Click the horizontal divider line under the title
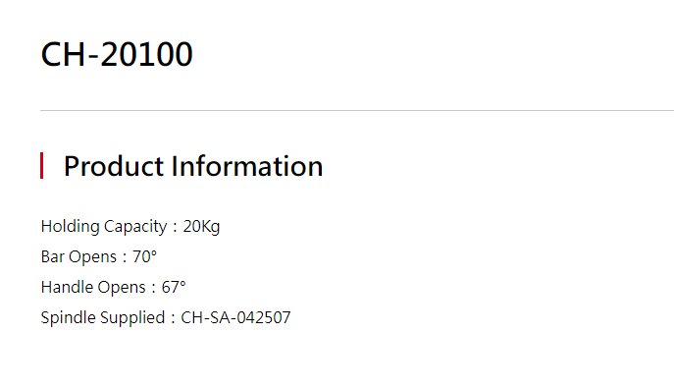 click(x=357, y=110)
